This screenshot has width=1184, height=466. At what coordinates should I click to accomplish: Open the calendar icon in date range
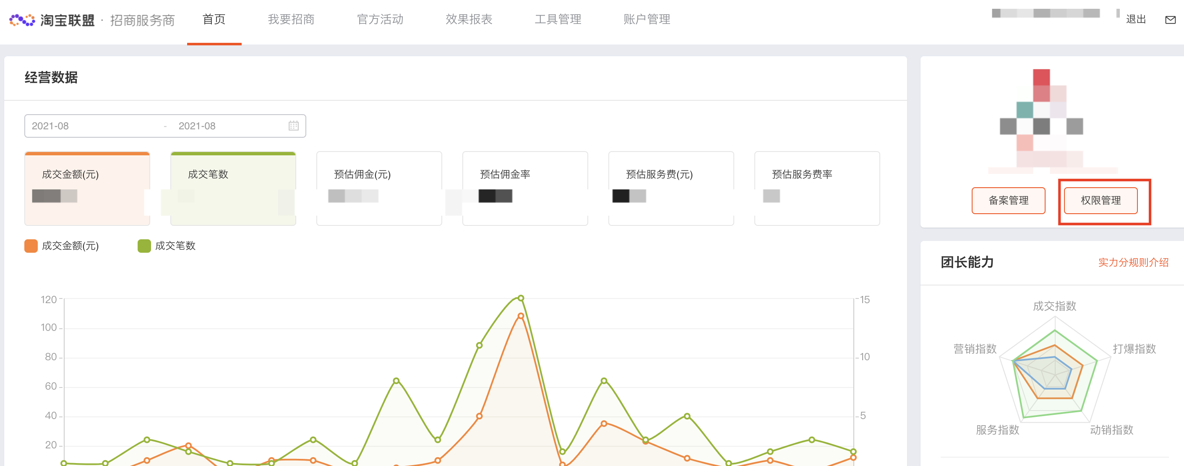coord(294,126)
